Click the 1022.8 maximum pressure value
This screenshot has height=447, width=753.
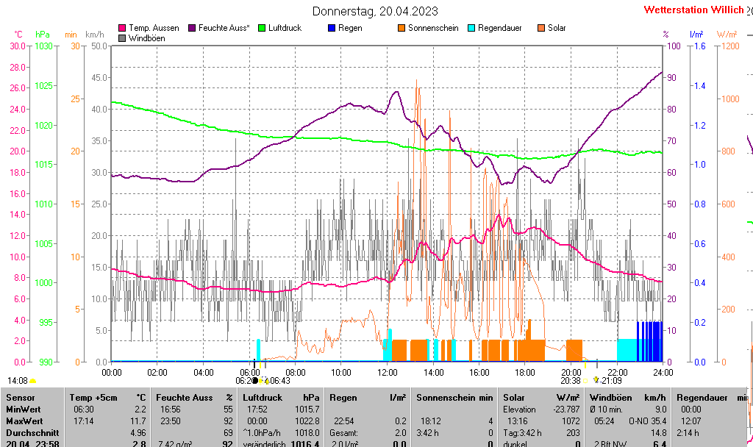307,421
